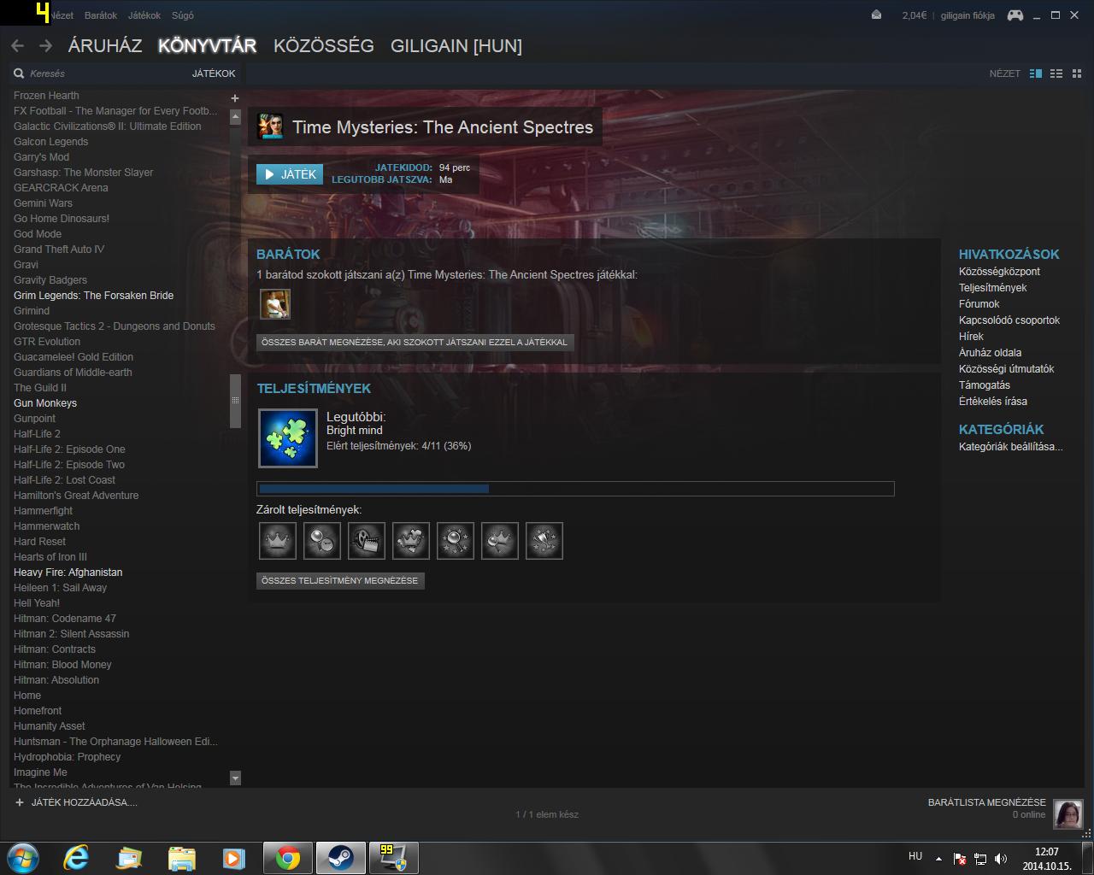Viewport: 1094px width, 875px height.
Task: Open the Játékok menu
Action: click(x=144, y=15)
